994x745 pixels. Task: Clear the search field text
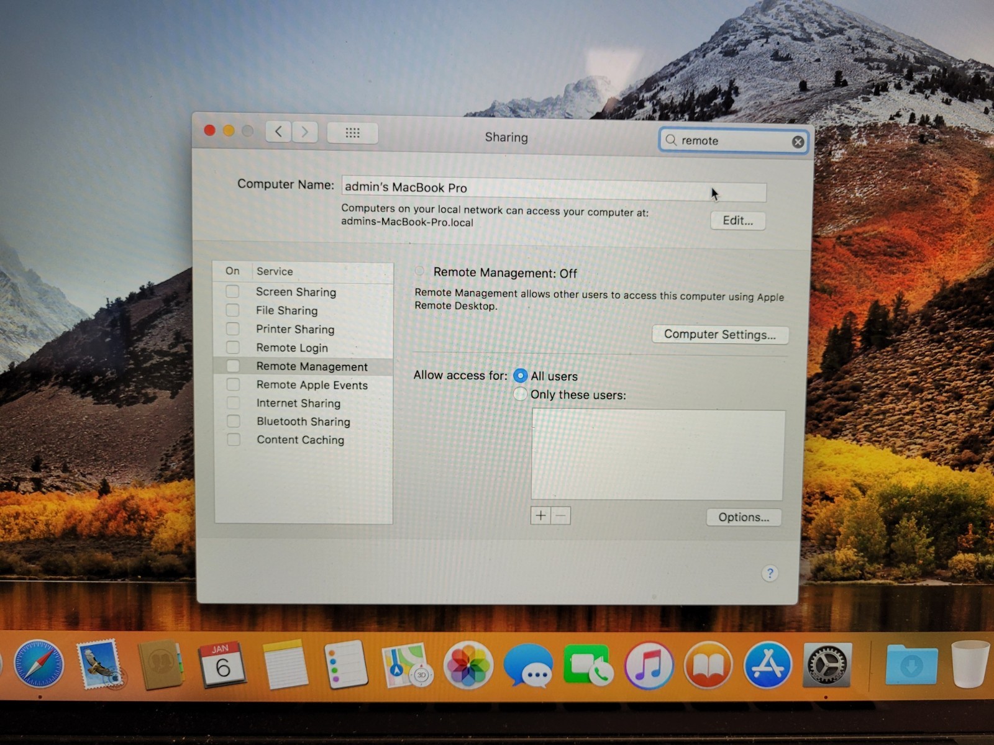coord(798,142)
